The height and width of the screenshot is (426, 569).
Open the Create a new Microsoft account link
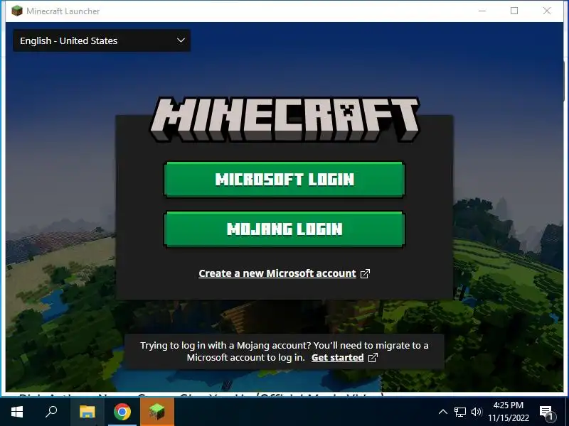click(x=277, y=273)
